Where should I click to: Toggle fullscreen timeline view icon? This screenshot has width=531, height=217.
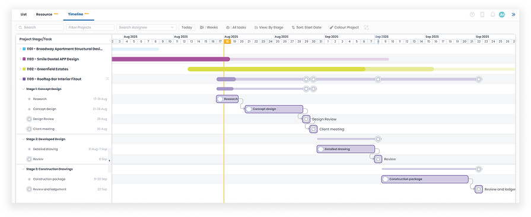pyautogui.click(x=366, y=27)
